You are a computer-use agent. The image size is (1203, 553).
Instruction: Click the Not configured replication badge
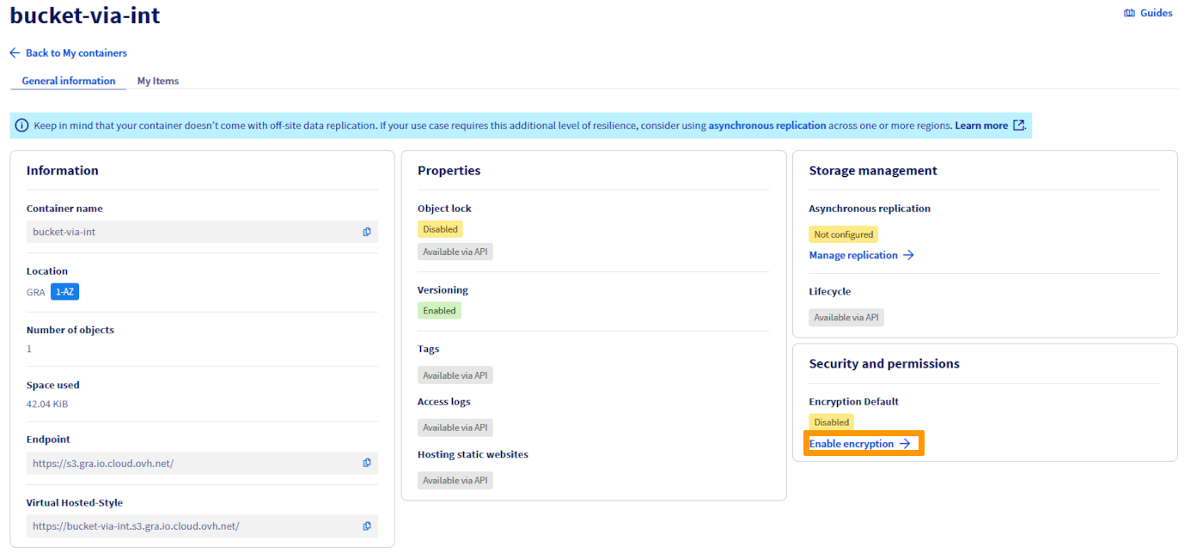(x=843, y=234)
